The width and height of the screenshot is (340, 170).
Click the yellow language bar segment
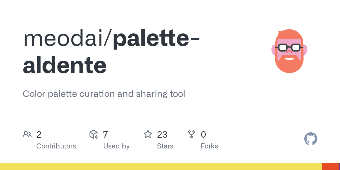click(x=161, y=167)
